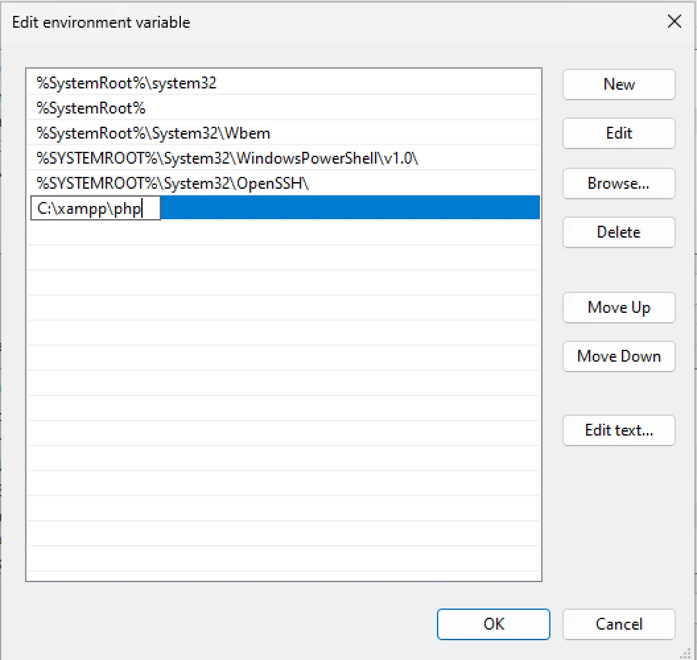Select the System32\OpenSSH\ path entry

click(x=284, y=183)
